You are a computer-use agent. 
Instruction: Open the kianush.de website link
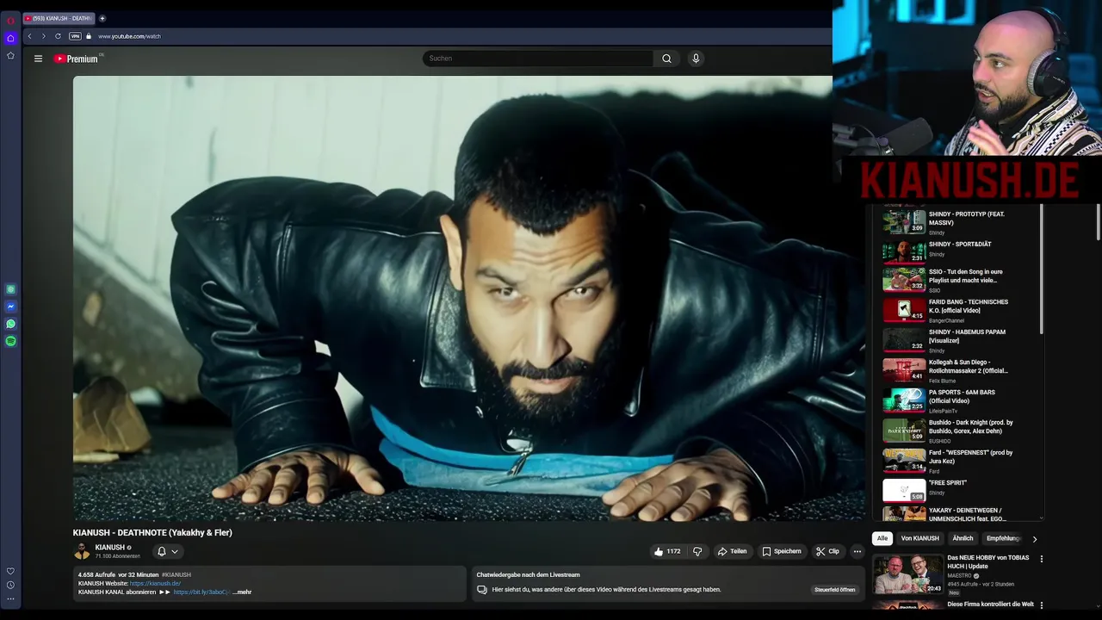[155, 583]
